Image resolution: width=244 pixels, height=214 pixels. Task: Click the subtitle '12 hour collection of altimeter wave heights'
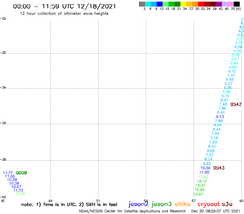(64, 13)
